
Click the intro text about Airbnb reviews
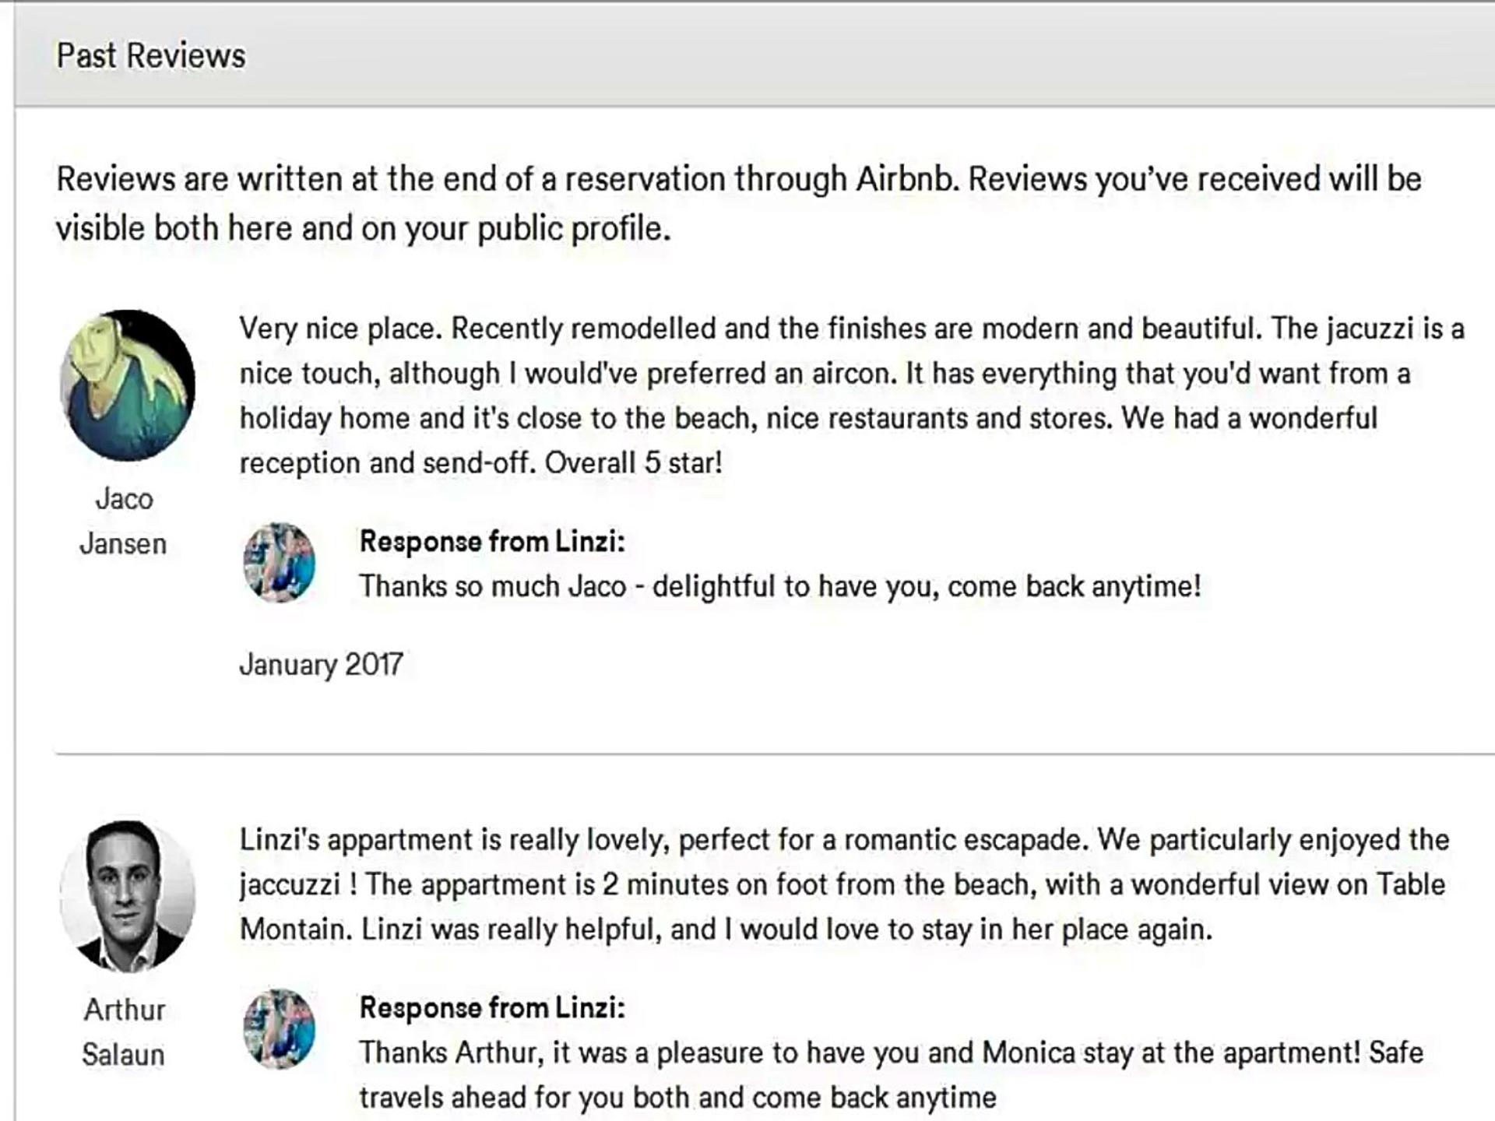pyautogui.click(x=739, y=203)
